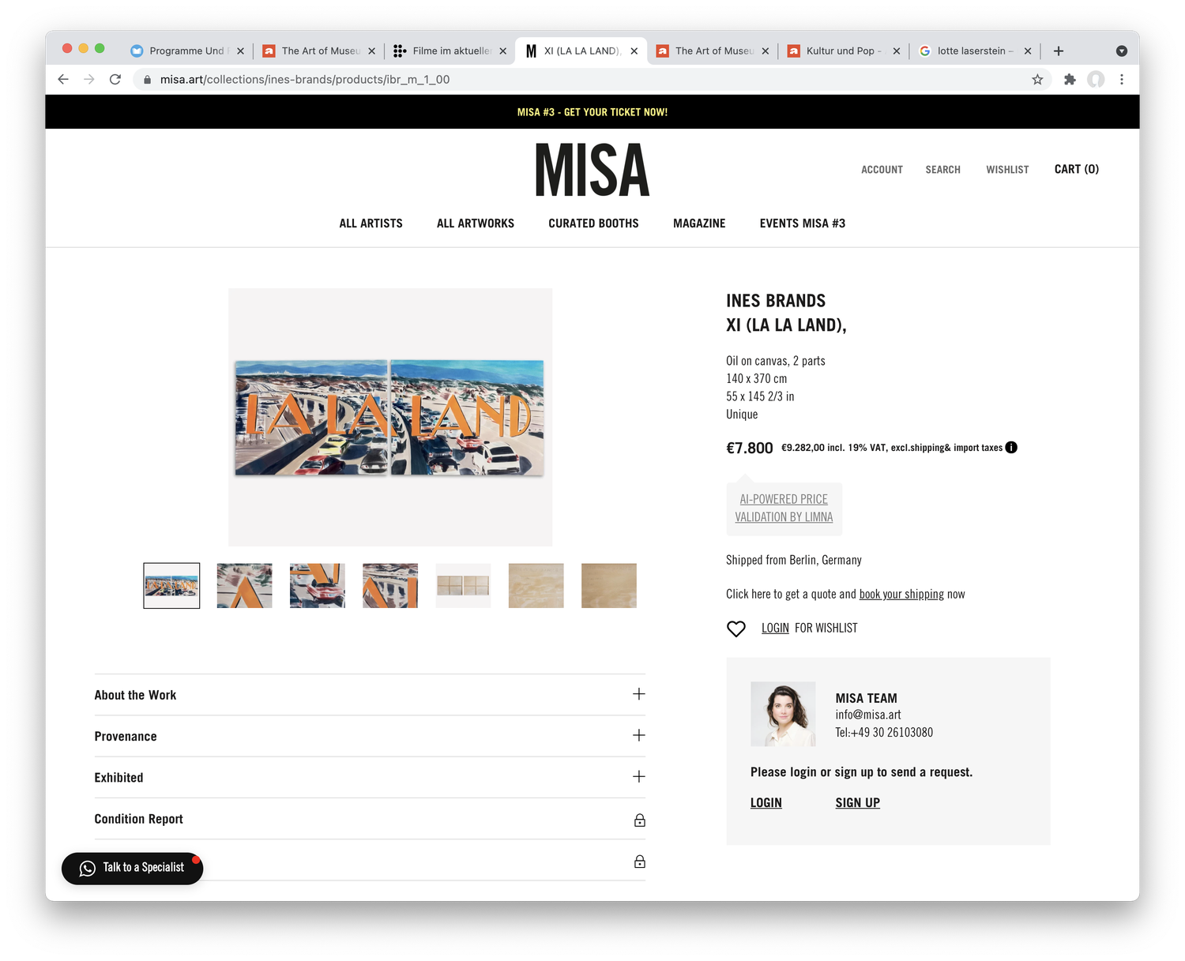Click the lock icon below Condition Report
Viewport: 1185px width, 961px height.
640,862
